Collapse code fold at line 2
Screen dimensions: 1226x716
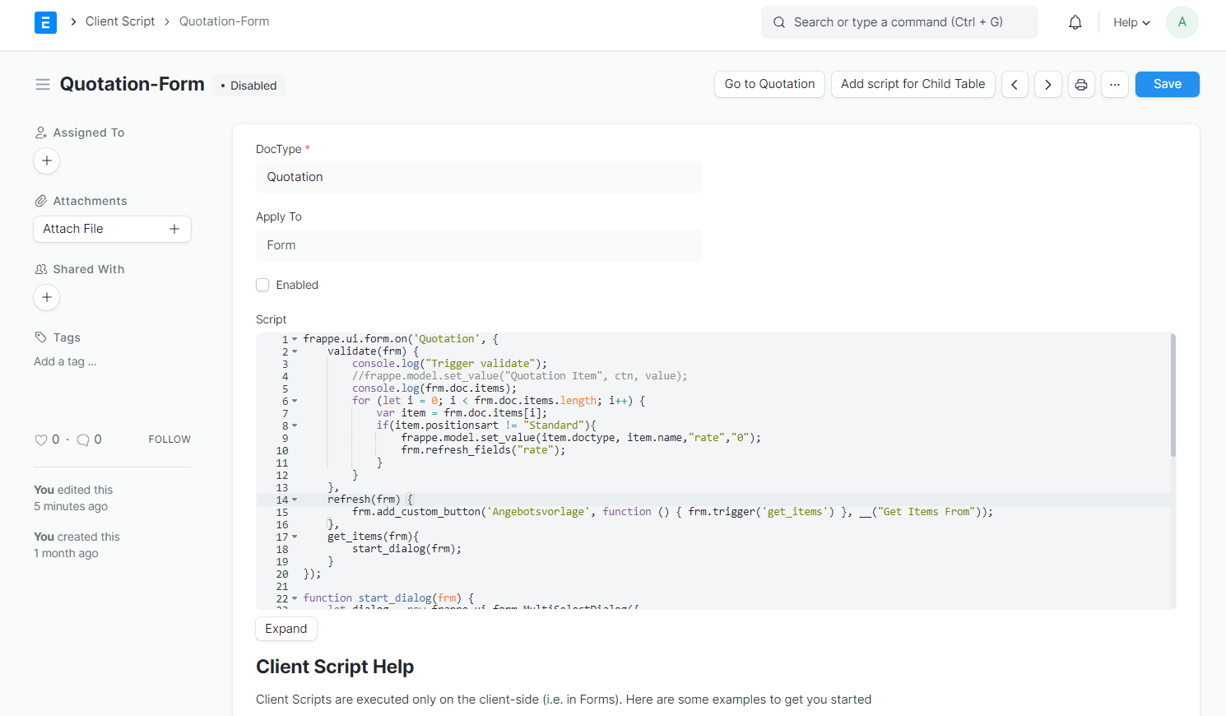point(295,351)
